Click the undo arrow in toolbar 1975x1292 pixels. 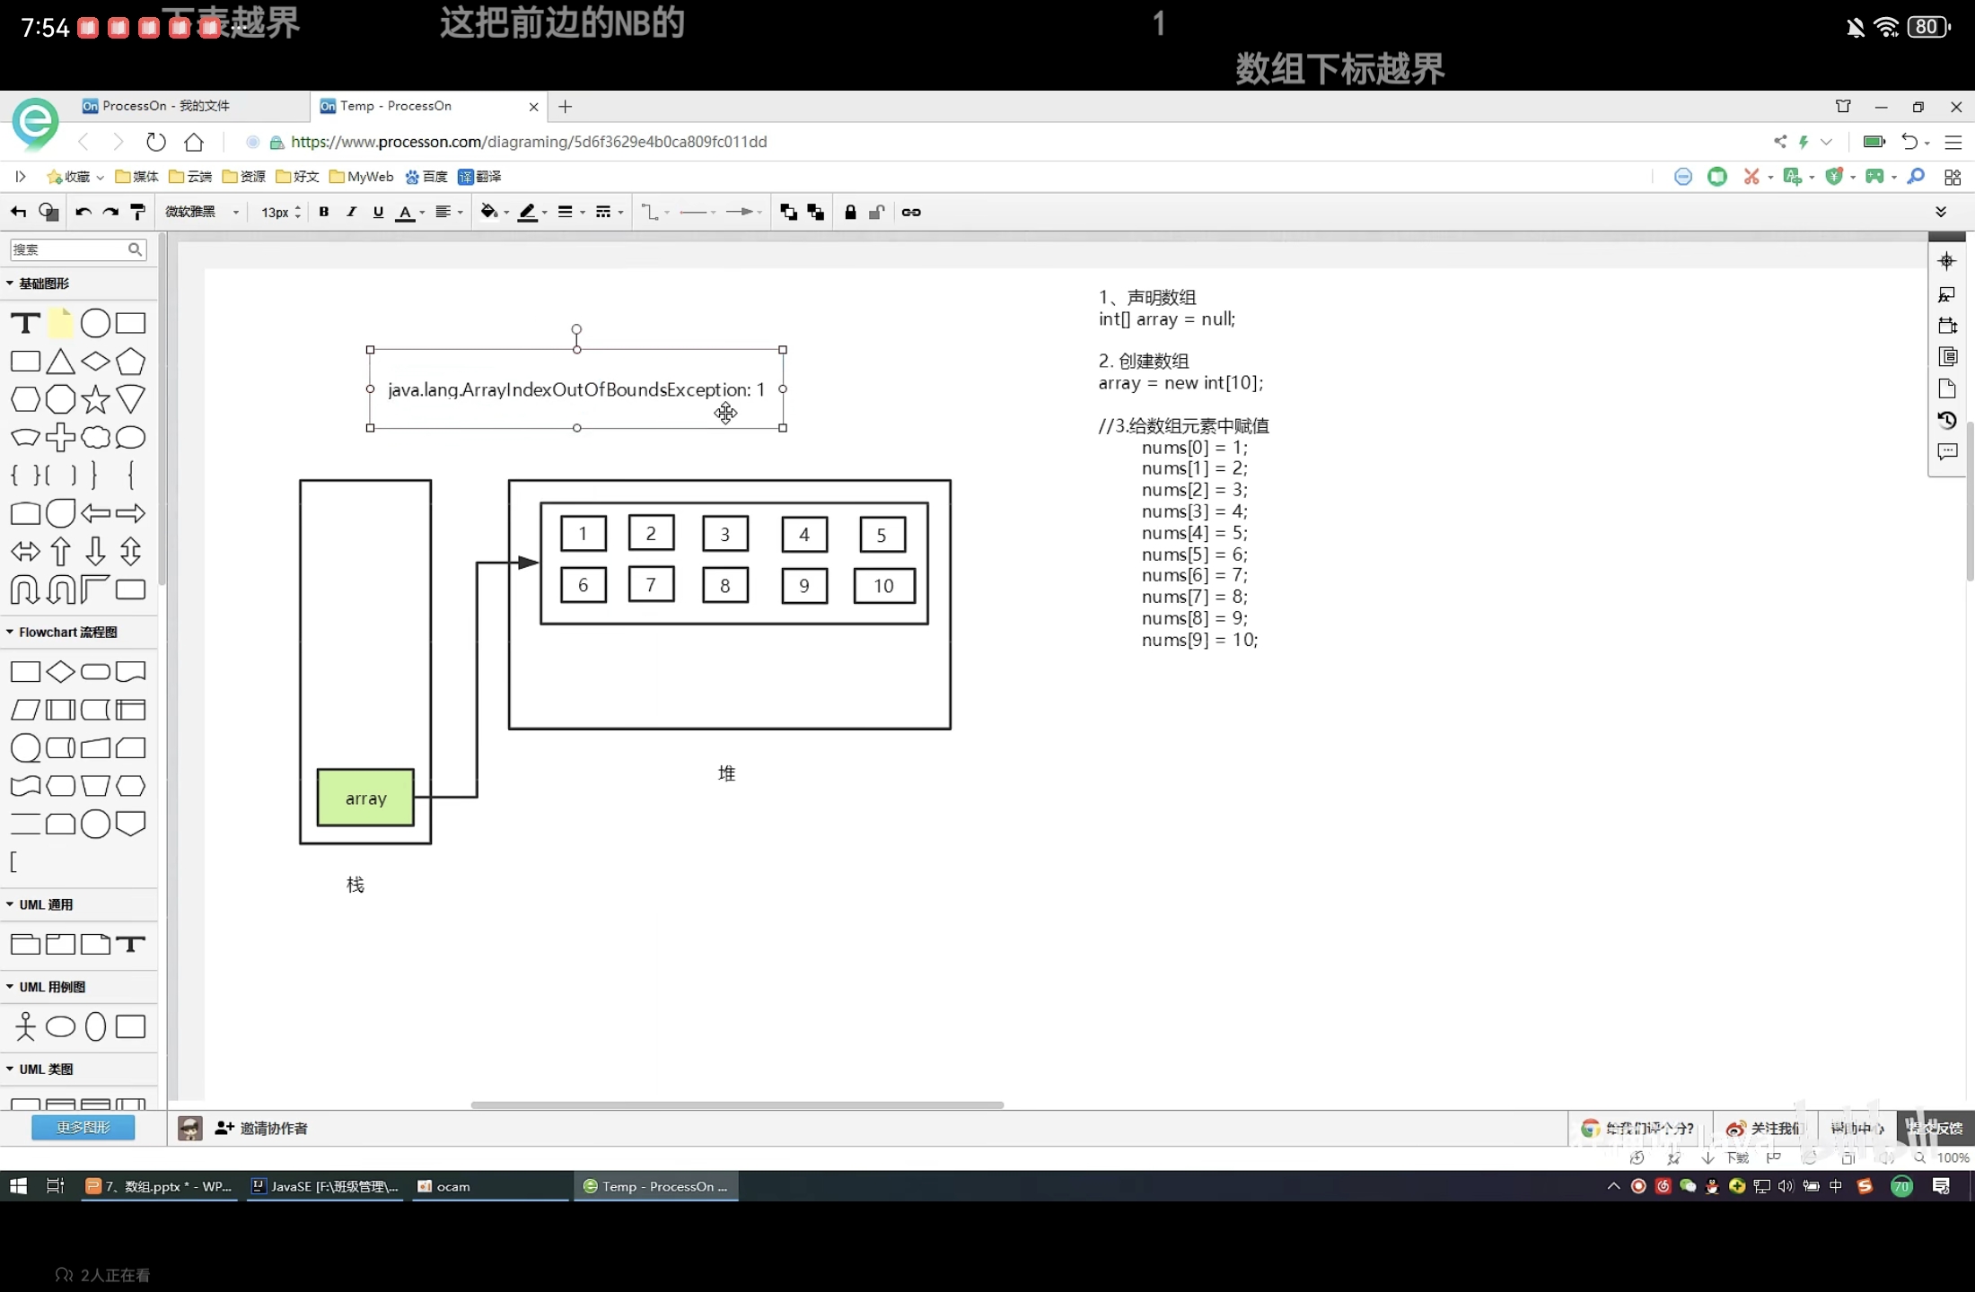pos(83,212)
